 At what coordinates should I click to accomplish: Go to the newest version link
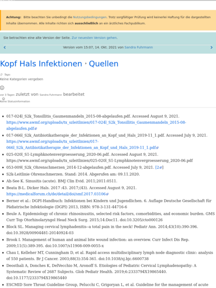pos(94,38)
